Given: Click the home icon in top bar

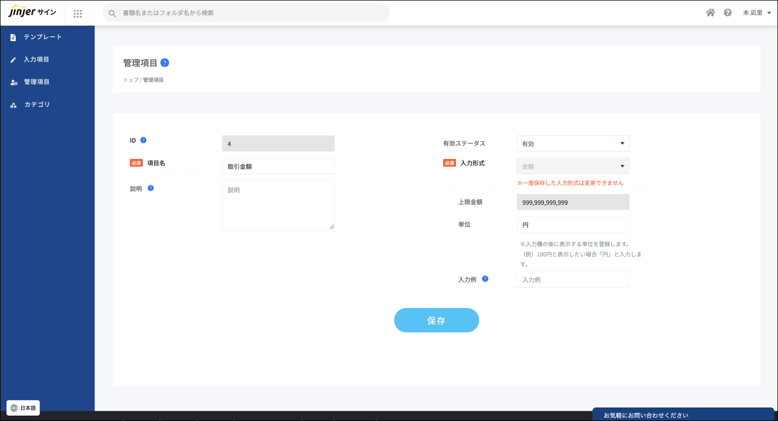Looking at the screenshot, I should tap(710, 12).
